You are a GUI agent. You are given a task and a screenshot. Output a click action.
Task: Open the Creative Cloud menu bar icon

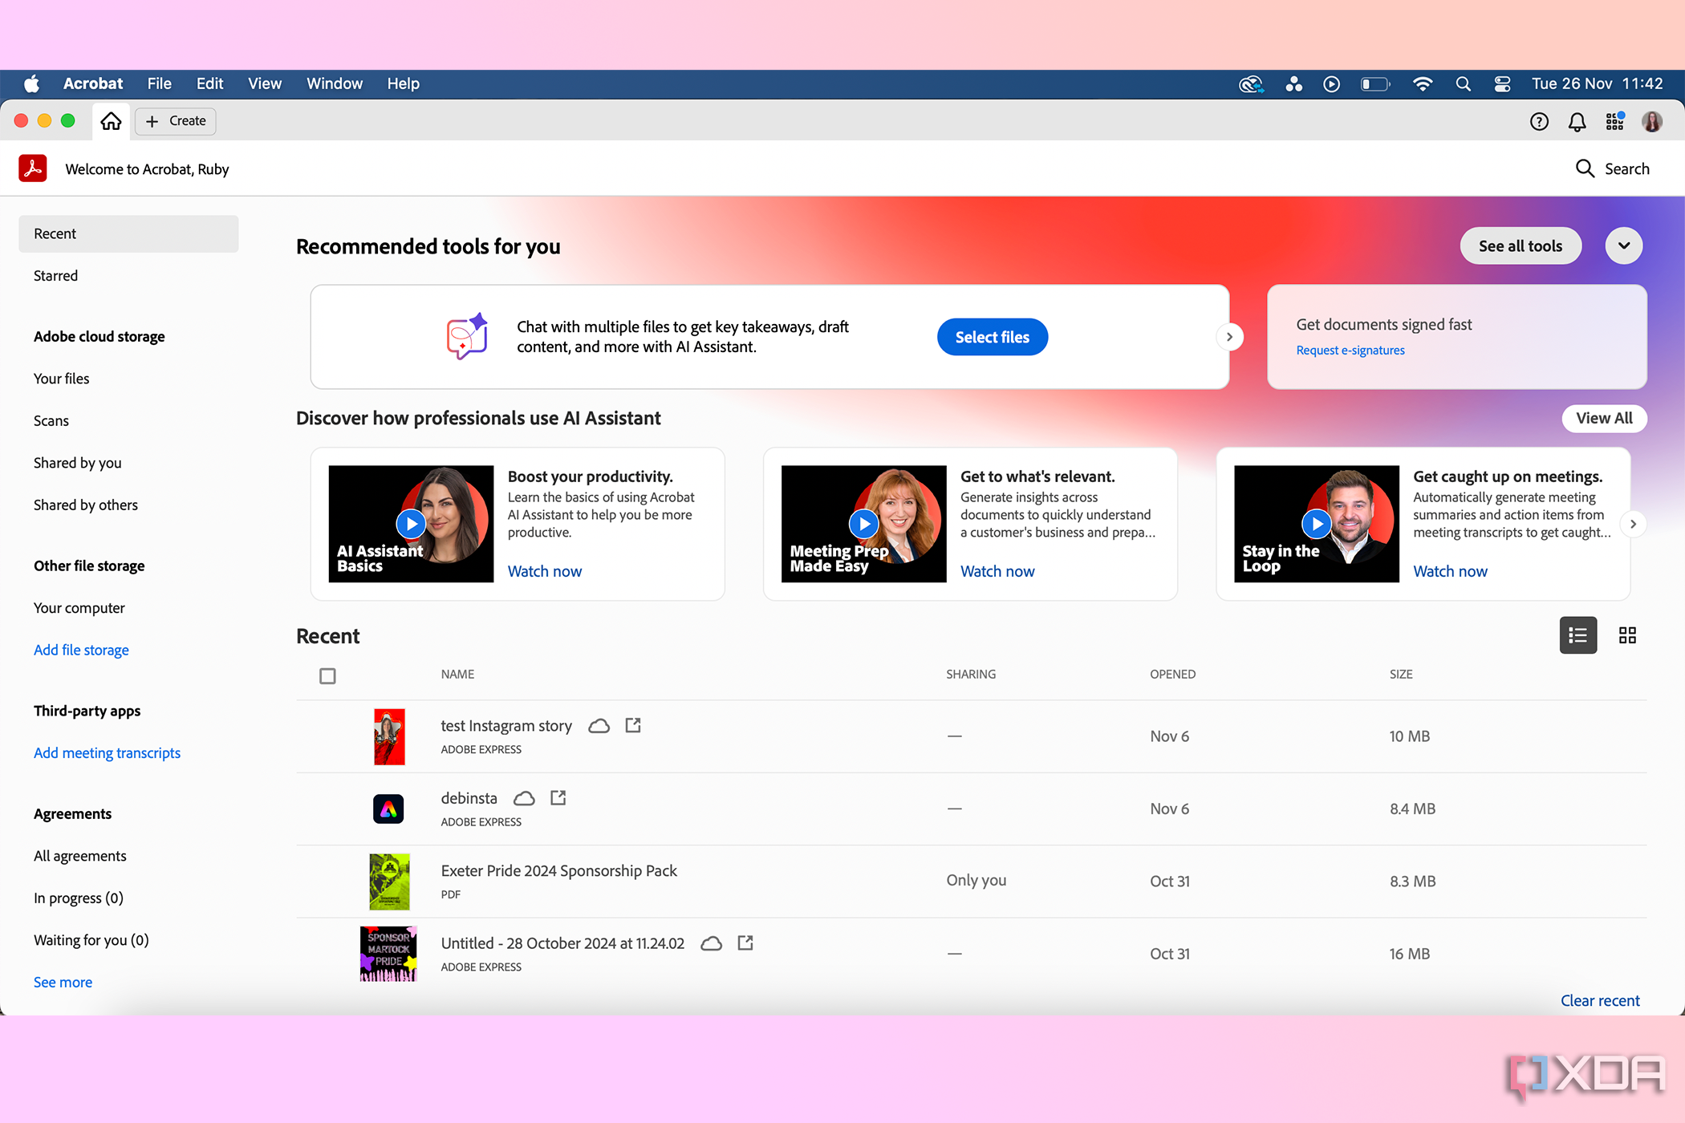pyautogui.click(x=1251, y=84)
